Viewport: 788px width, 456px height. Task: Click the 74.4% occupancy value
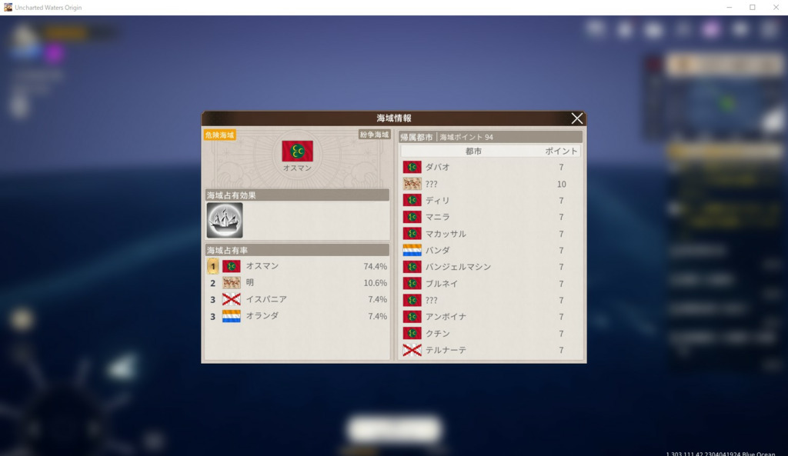pyautogui.click(x=376, y=266)
